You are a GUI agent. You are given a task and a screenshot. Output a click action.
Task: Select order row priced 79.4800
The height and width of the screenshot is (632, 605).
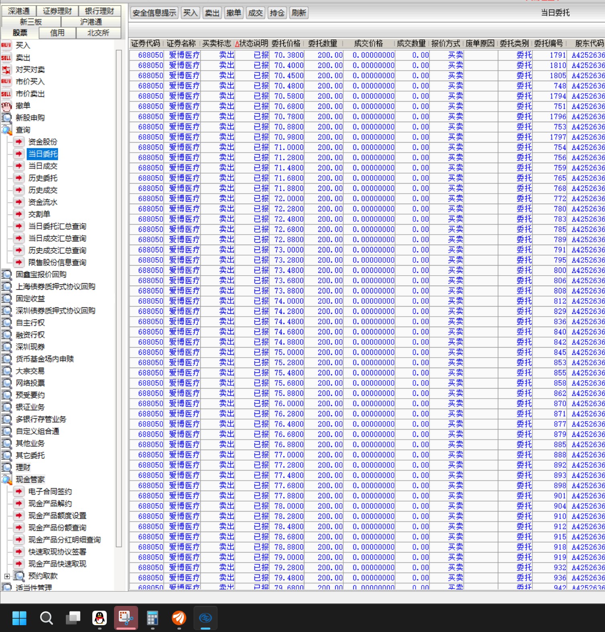click(x=367, y=578)
